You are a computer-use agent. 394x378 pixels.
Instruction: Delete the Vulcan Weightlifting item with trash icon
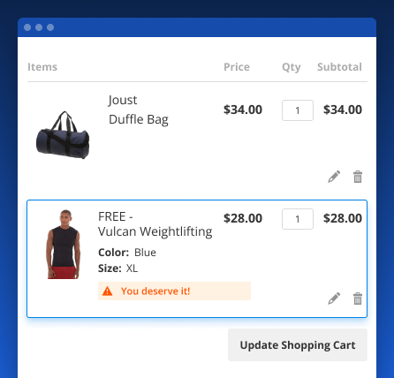click(x=358, y=299)
